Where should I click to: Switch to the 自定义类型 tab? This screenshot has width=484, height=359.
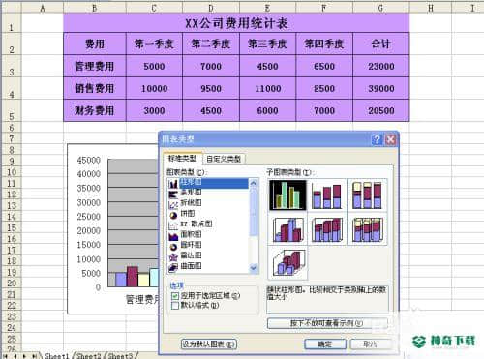(224, 159)
